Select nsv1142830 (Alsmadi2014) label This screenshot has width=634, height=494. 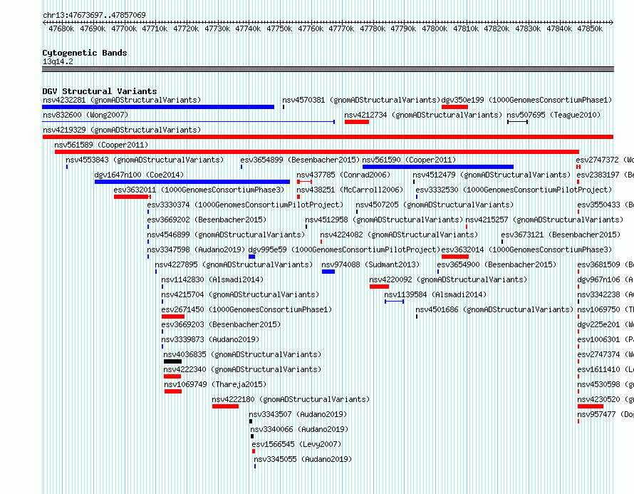(x=212, y=279)
